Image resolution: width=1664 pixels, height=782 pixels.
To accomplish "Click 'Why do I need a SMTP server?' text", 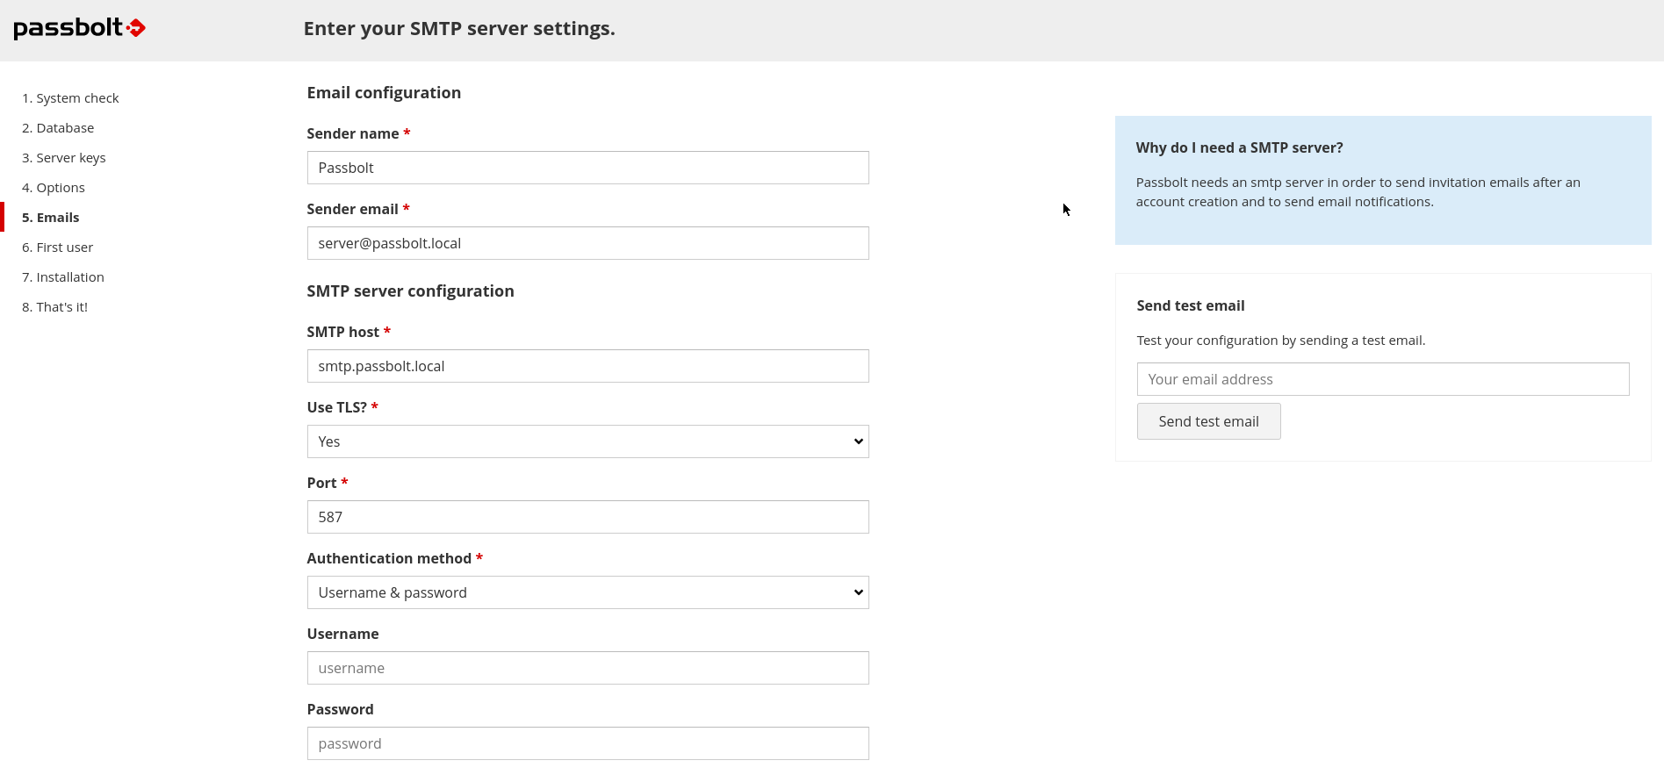I will tap(1239, 147).
